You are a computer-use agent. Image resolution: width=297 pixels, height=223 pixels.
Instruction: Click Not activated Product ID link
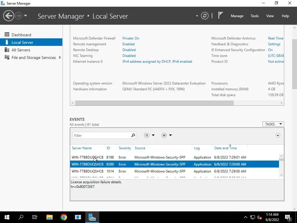pos(276,62)
